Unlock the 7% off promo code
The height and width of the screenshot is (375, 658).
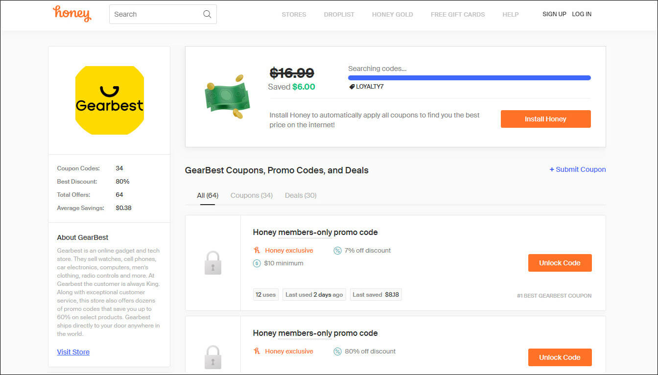point(560,263)
